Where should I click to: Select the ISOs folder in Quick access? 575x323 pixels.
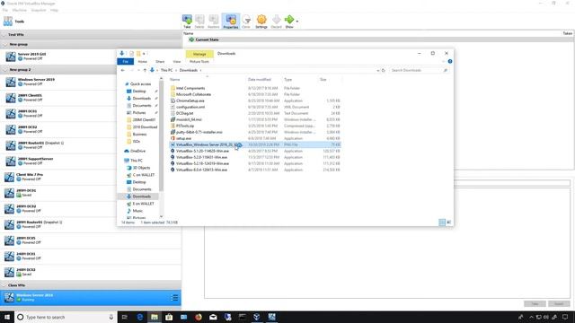[136, 142]
